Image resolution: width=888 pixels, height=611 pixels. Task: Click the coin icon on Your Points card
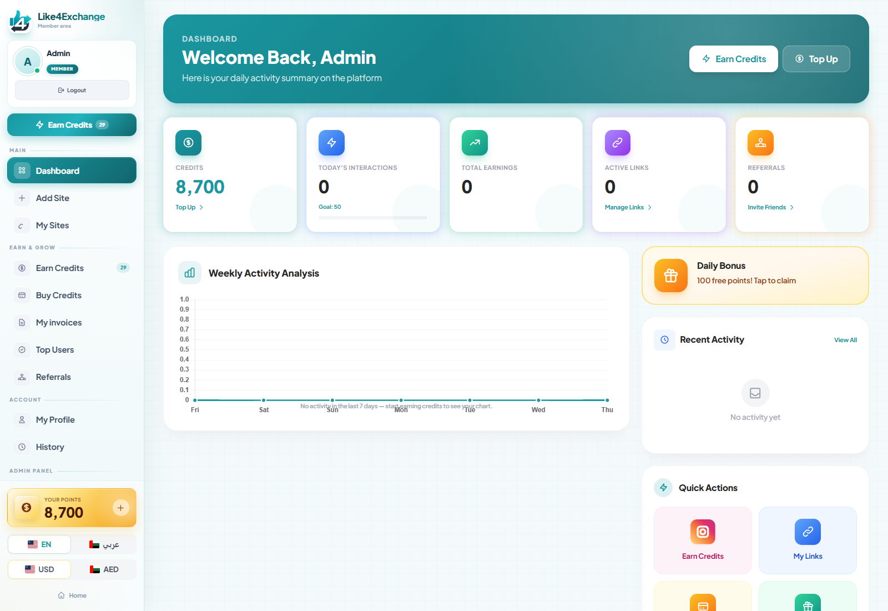[x=26, y=508]
